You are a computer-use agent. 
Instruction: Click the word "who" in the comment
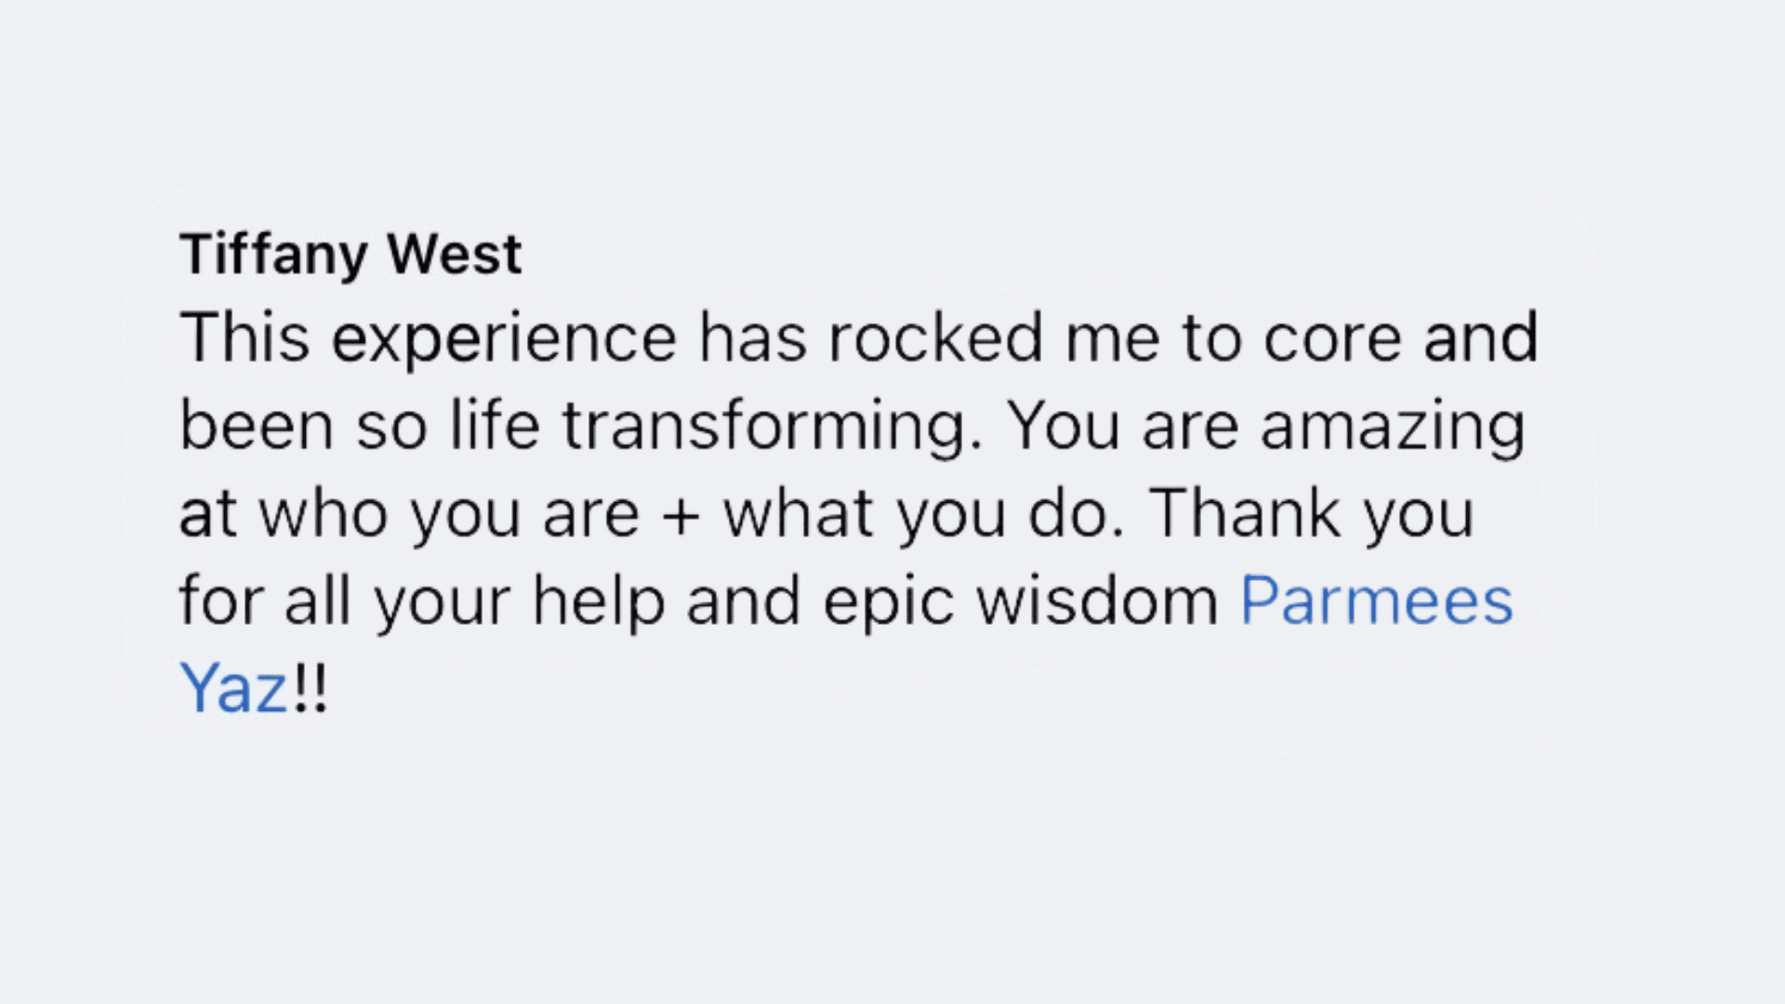click(x=323, y=514)
